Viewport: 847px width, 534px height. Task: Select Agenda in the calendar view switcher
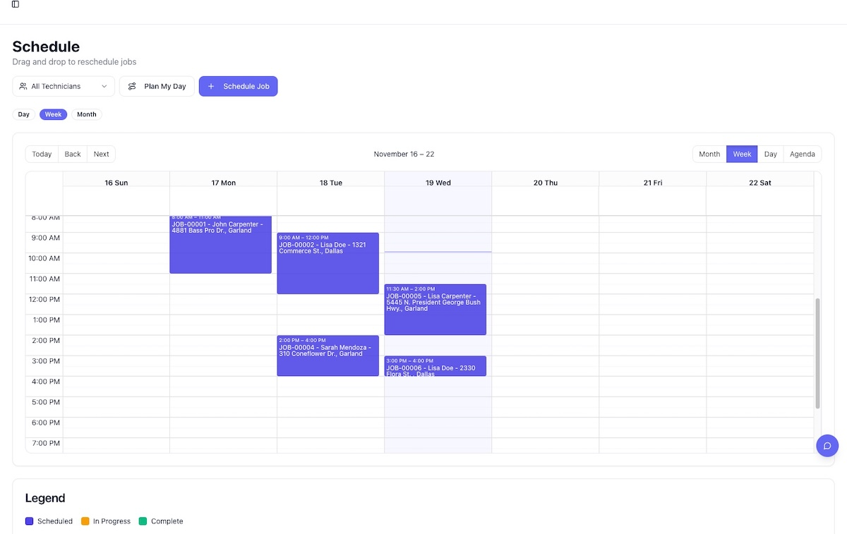[802, 154]
